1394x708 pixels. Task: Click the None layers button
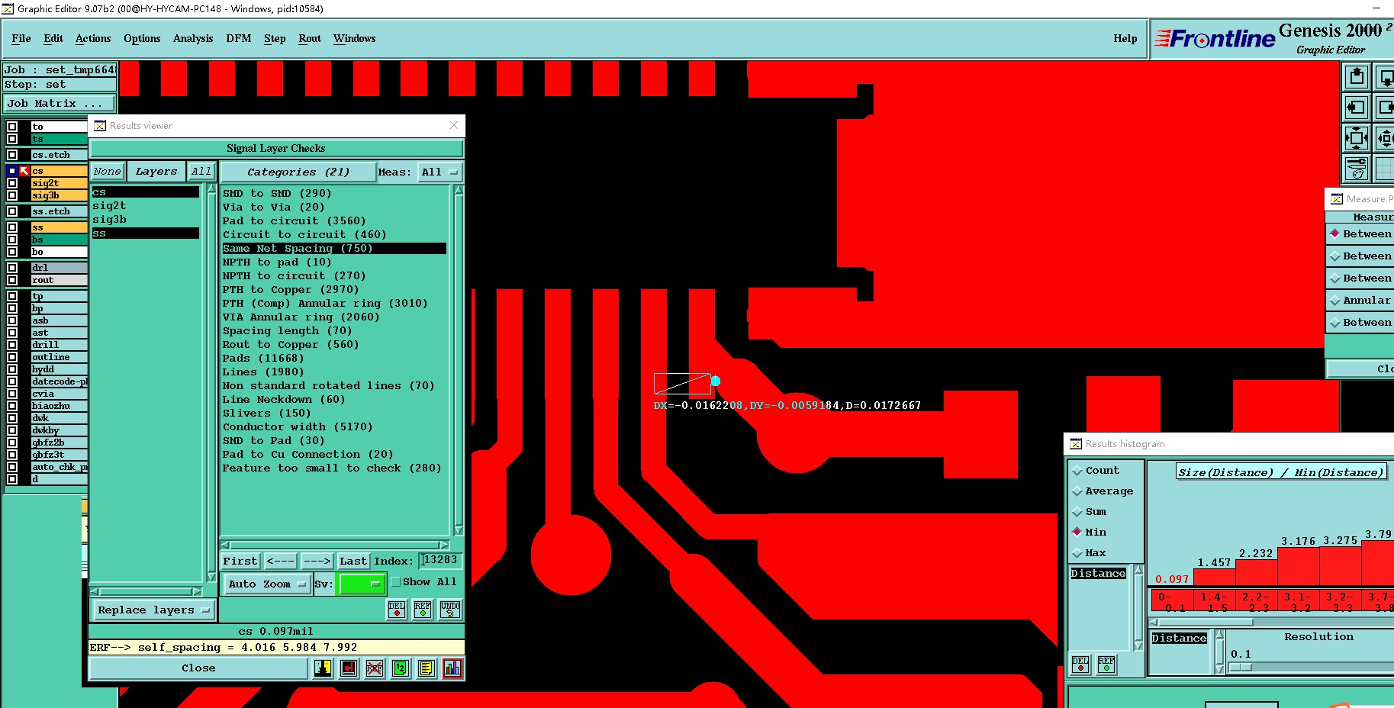click(107, 172)
